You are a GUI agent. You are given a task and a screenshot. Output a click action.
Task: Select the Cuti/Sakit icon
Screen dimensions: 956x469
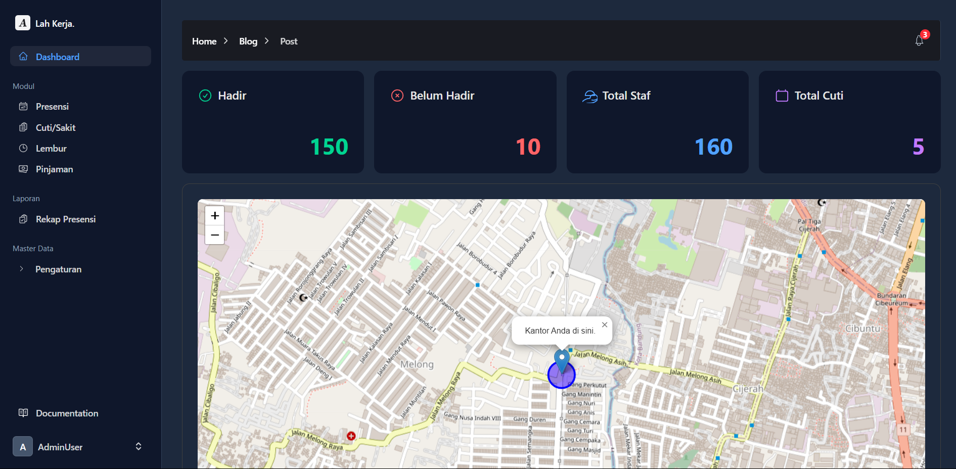(23, 127)
